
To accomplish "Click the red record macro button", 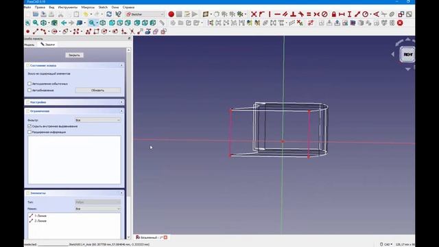I will 171,14.
